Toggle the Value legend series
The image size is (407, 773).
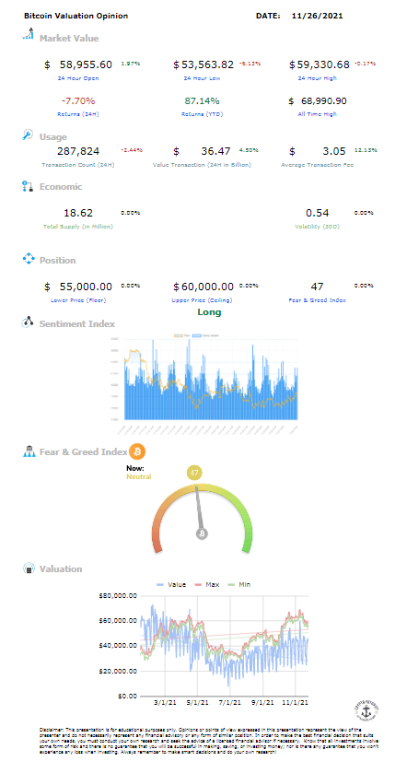coord(171,584)
